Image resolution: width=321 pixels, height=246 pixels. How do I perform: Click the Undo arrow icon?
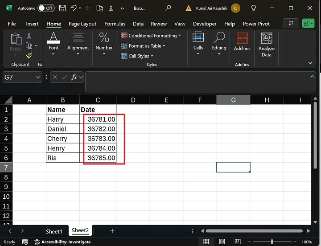(x=74, y=8)
